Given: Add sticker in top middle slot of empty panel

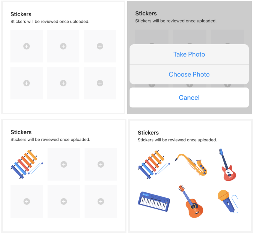Looking at the screenshot, I should click(x=63, y=46).
